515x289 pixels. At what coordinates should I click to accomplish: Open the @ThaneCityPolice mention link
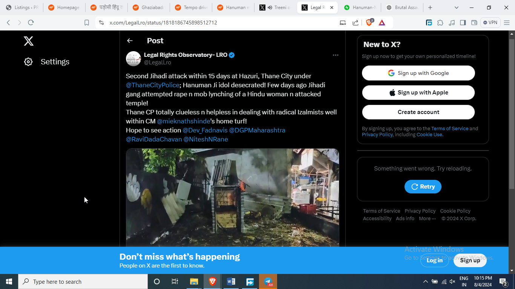[153, 85]
